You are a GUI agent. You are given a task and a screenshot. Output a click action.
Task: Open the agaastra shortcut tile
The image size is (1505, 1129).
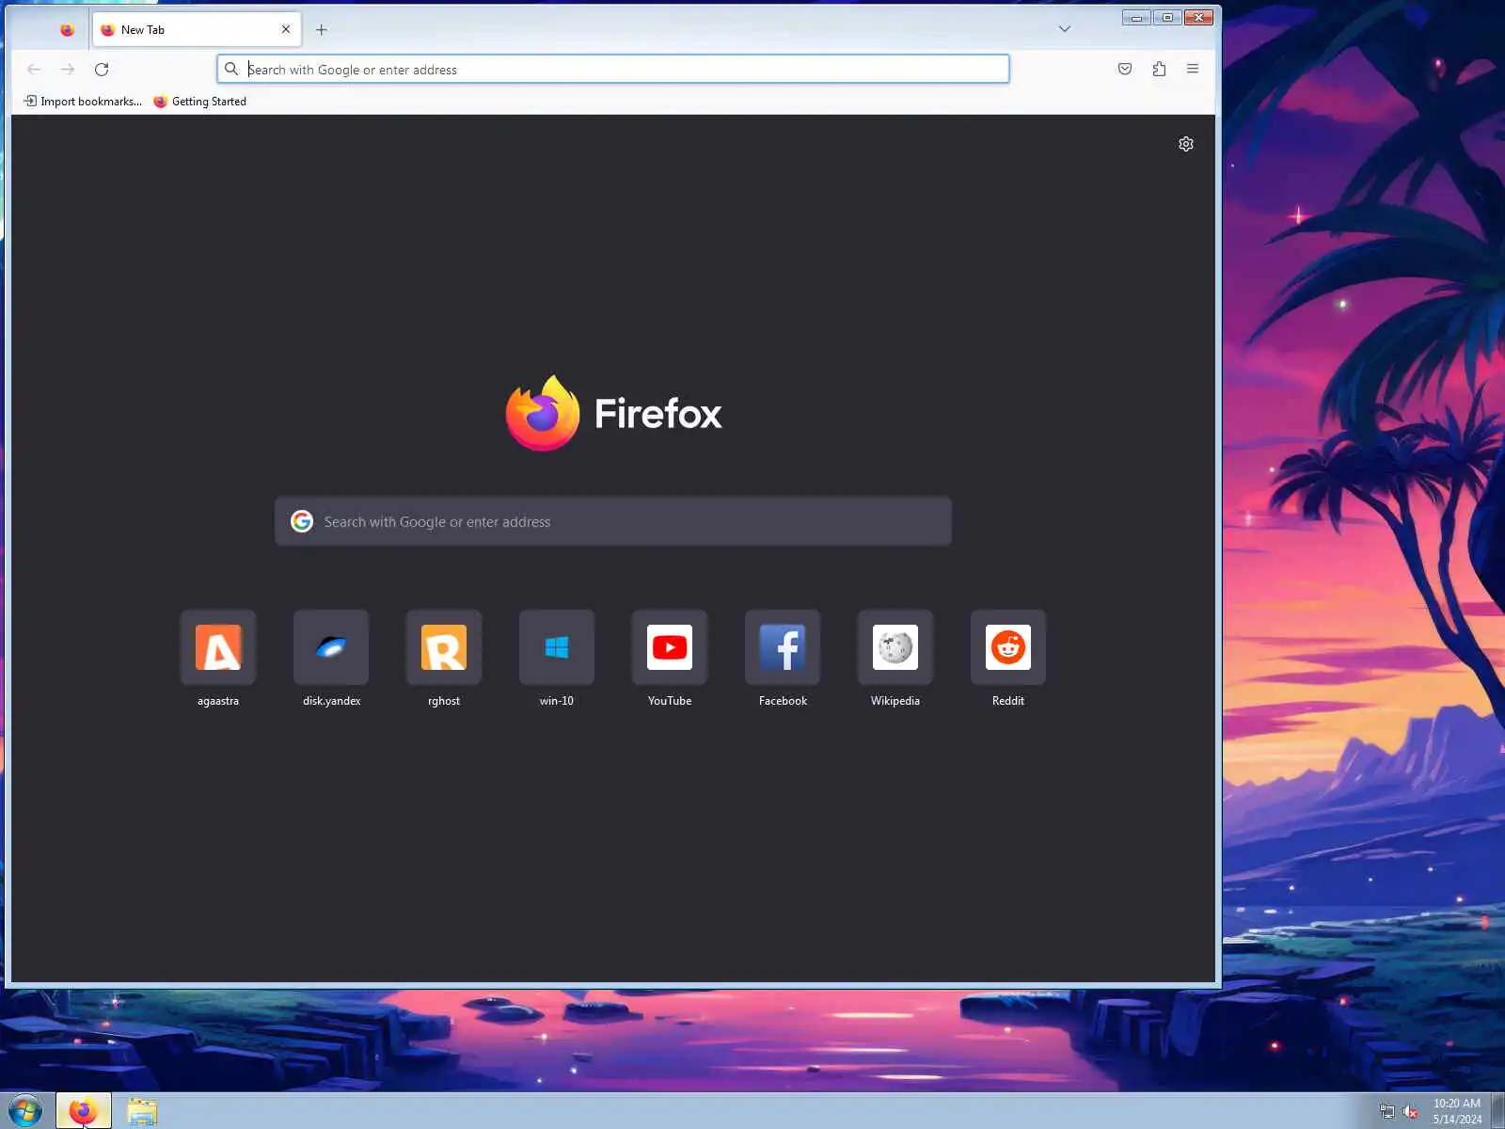218,647
